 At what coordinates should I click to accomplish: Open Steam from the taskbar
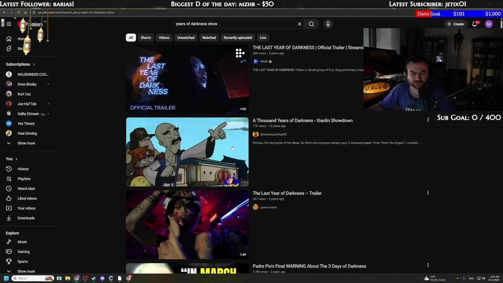pyautogui.click(x=94, y=278)
